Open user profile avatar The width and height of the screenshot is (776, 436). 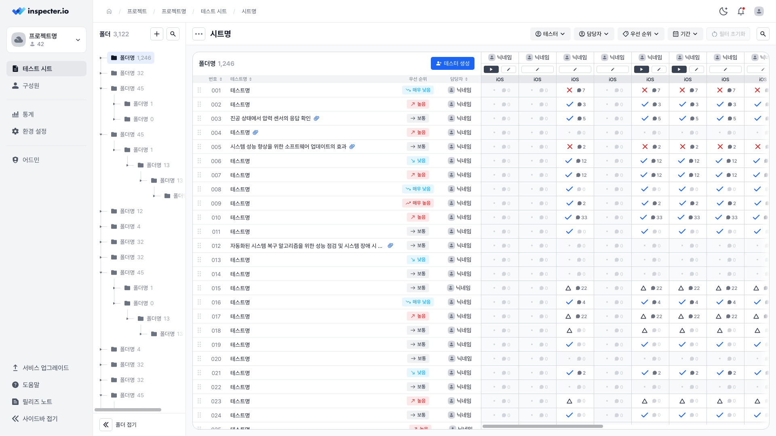759,11
